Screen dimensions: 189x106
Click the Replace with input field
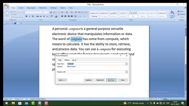point(96,72)
